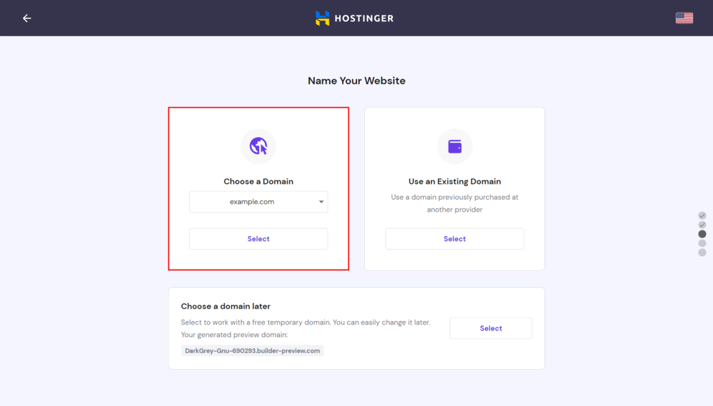713x406 pixels.
Task: Jump to first completed step dot
Action: [x=702, y=215]
